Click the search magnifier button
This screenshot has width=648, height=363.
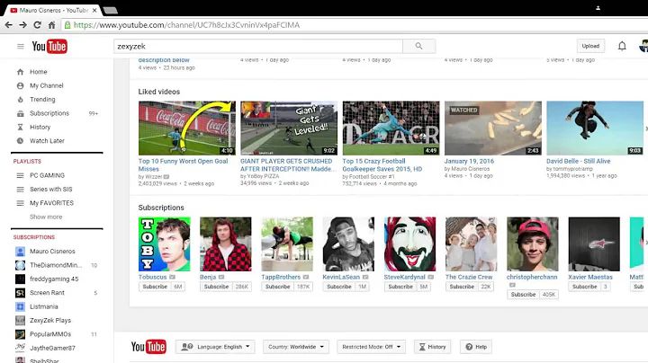[418, 46]
